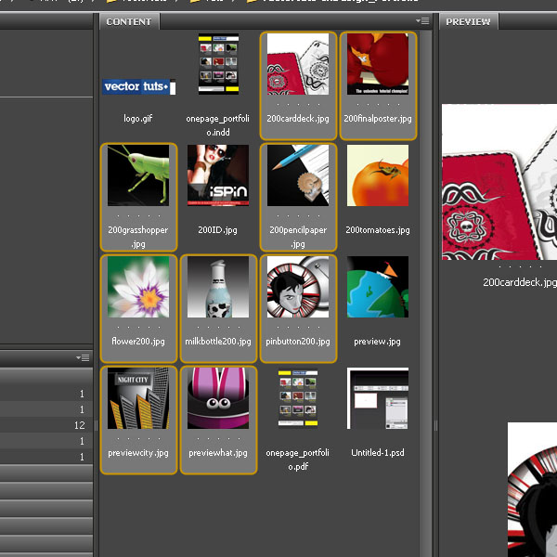Select the flower200.jpg thumbnail
The width and height of the screenshot is (557, 557).
[138, 287]
